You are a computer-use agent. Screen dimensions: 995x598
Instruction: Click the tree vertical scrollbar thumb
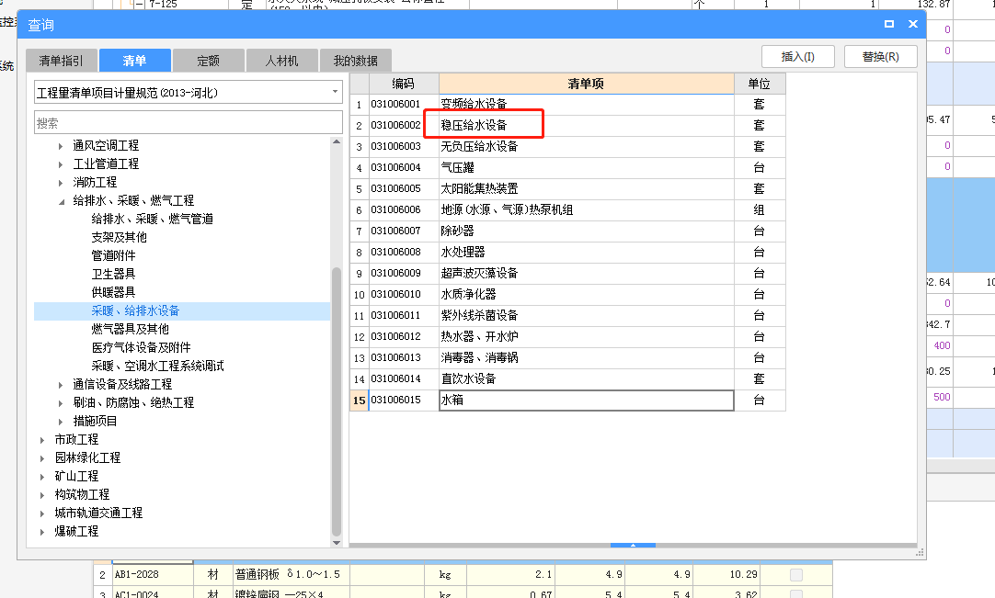tap(337, 401)
